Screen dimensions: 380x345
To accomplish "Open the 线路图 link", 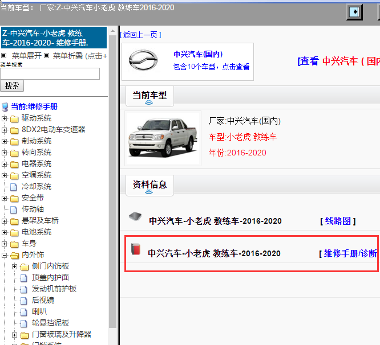I will (338, 221).
